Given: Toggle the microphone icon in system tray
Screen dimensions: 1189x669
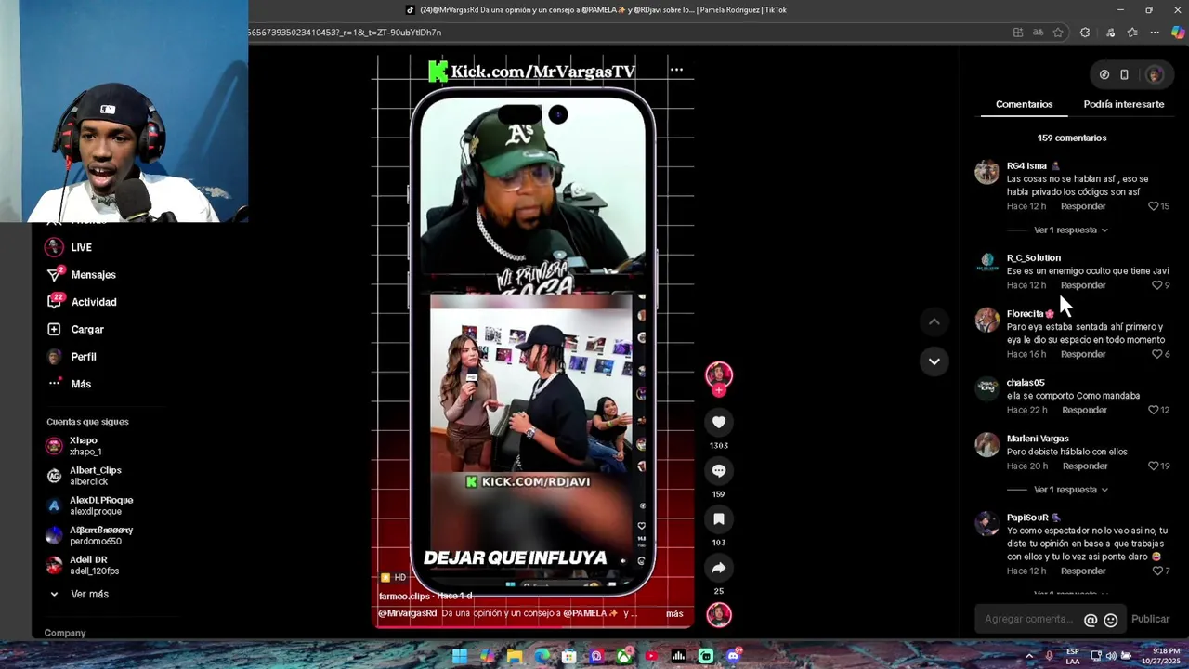Looking at the screenshot, I should pos(1050,656).
